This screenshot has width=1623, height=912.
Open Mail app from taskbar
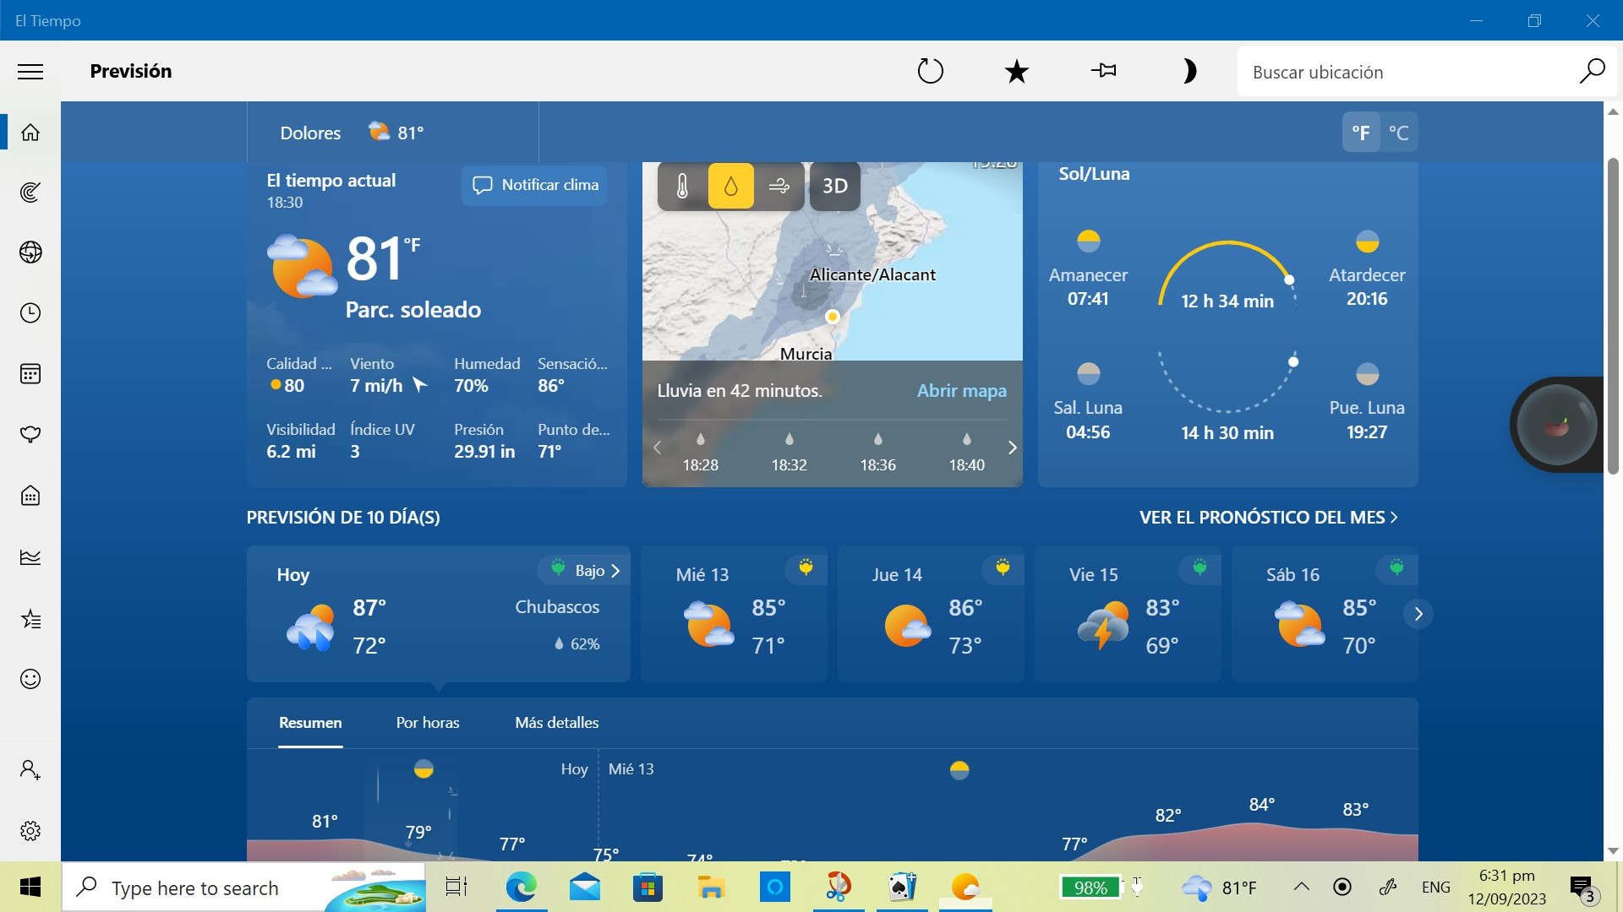[x=584, y=888]
